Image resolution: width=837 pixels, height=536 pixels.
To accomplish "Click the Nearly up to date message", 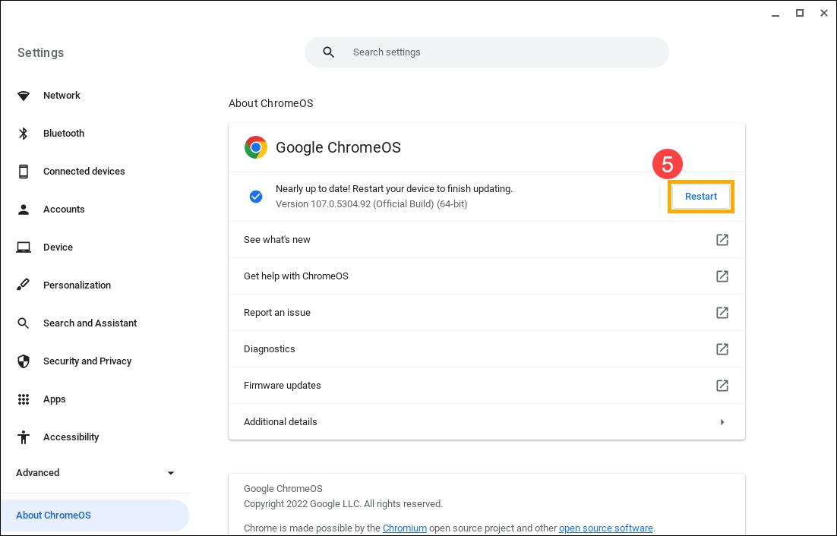I will pos(394,189).
